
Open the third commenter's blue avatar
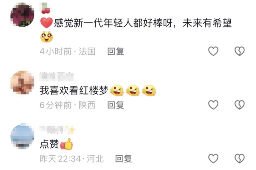click(22, 136)
